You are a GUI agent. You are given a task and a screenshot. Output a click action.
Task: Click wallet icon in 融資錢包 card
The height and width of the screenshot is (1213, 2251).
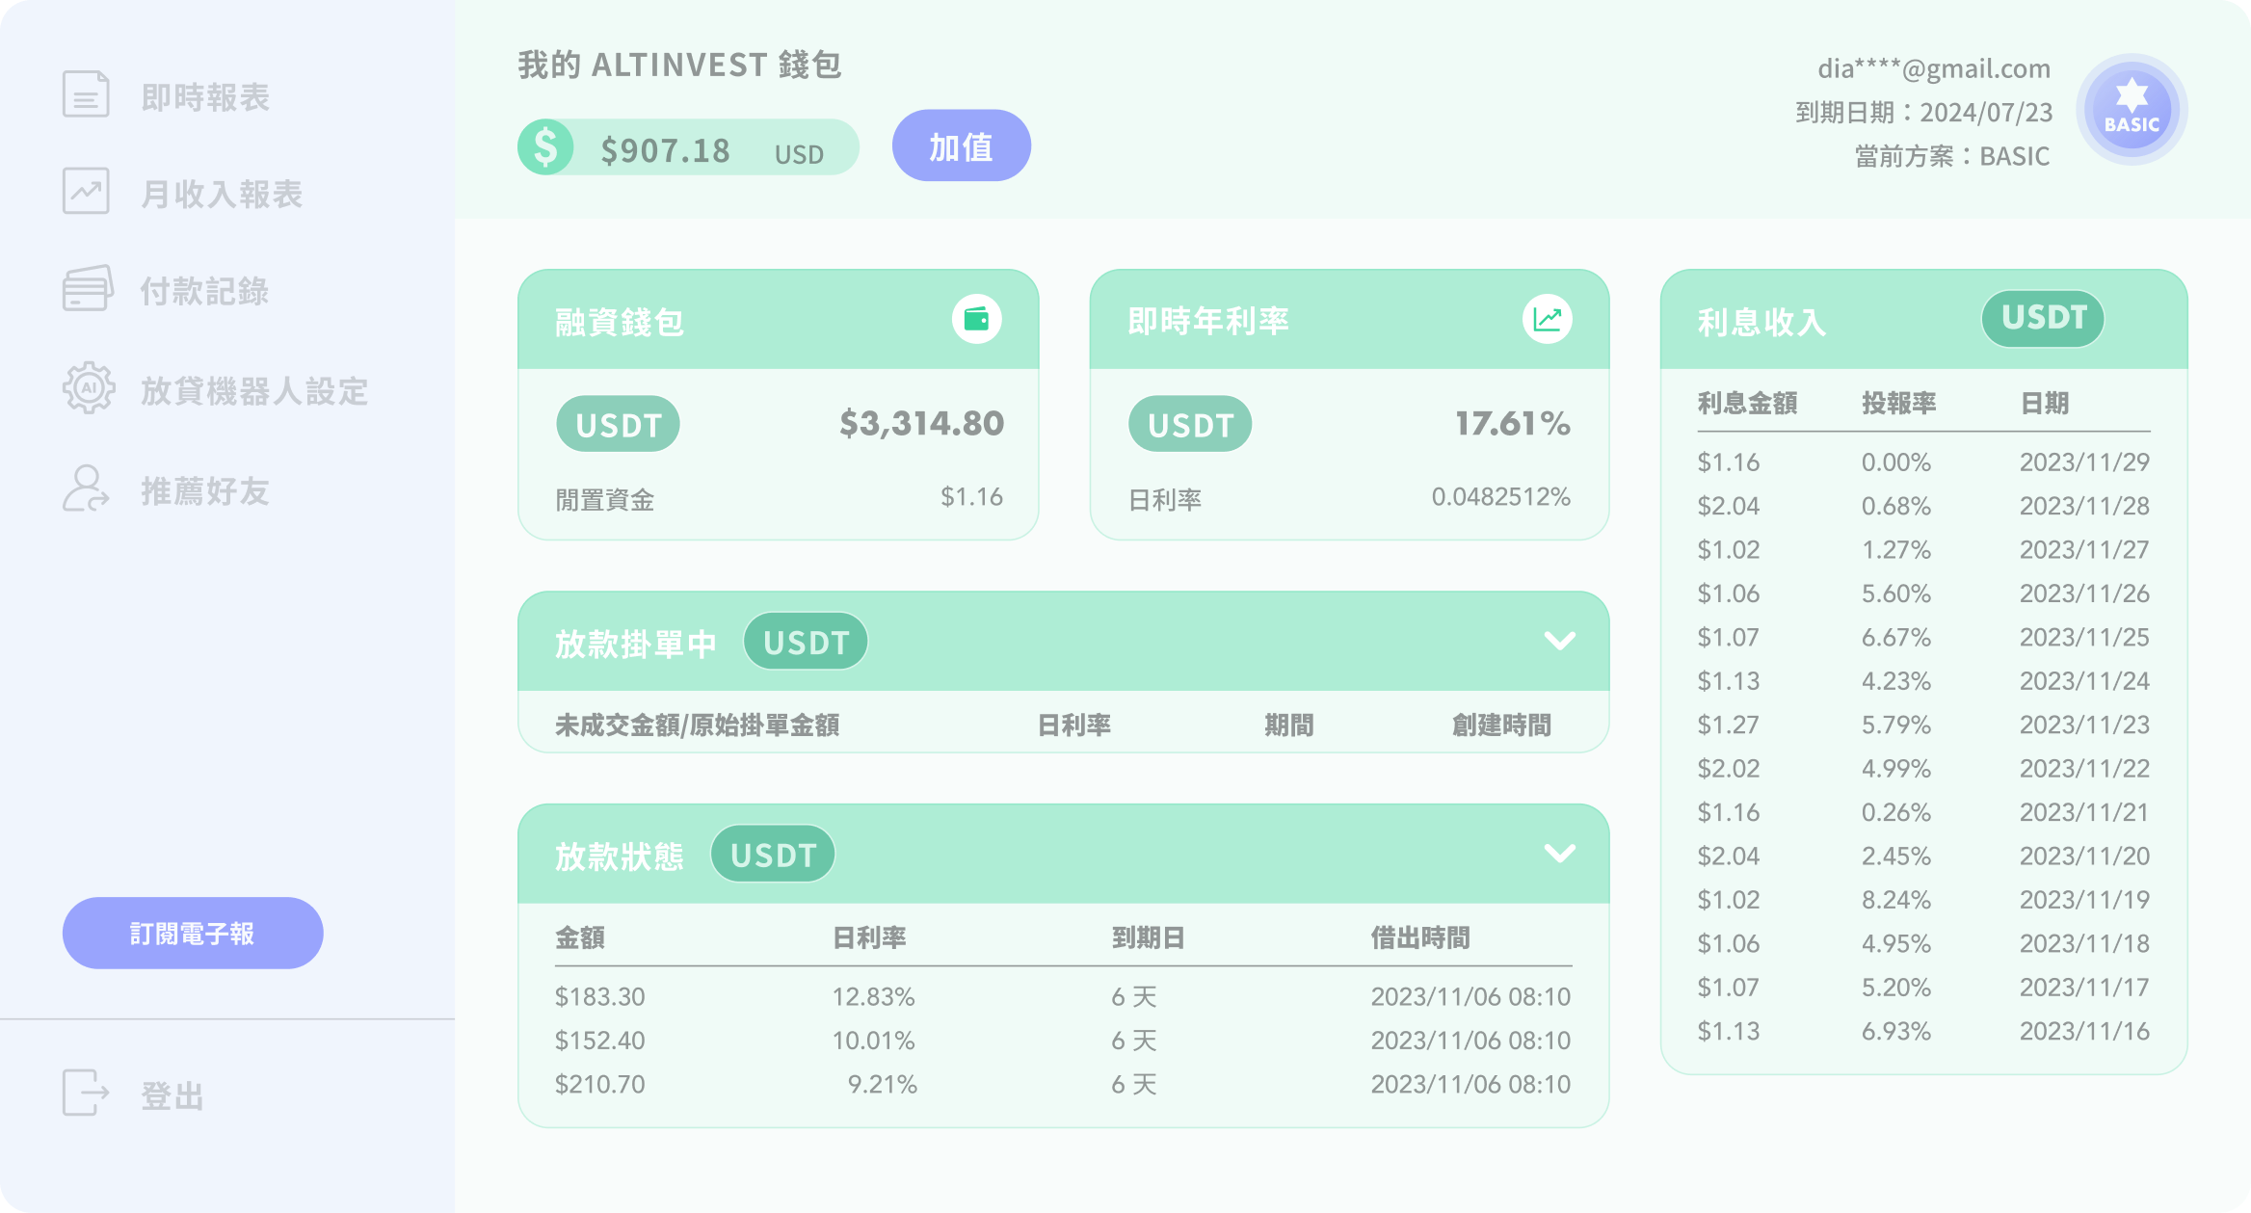pyautogui.click(x=976, y=319)
